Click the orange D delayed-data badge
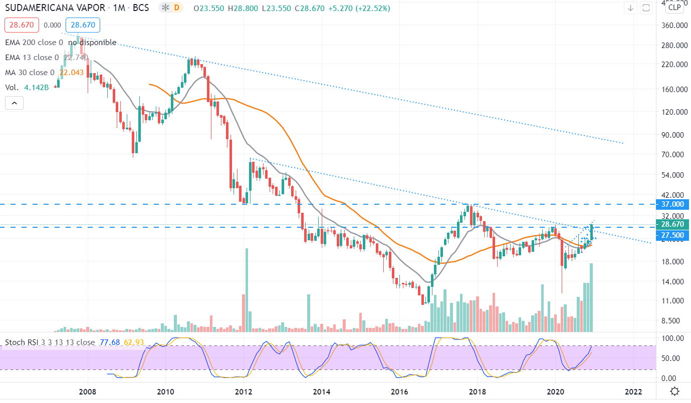This screenshot has height=403, width=691. pos(176,8)
